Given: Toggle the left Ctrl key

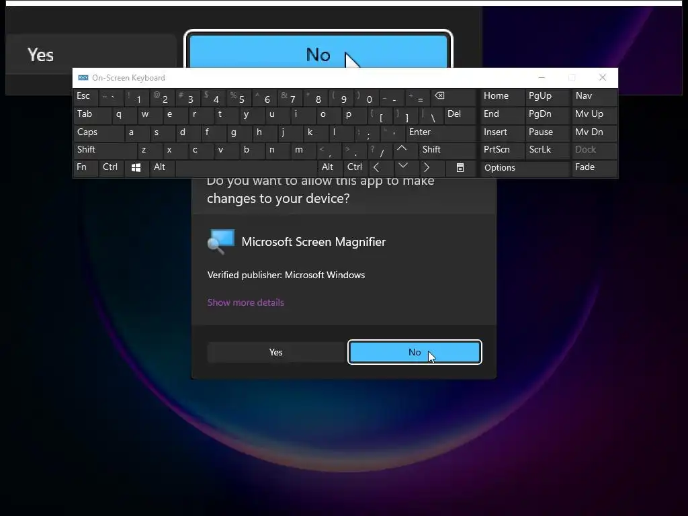Looking at the screenshot, I should click(x=111, y=167).
